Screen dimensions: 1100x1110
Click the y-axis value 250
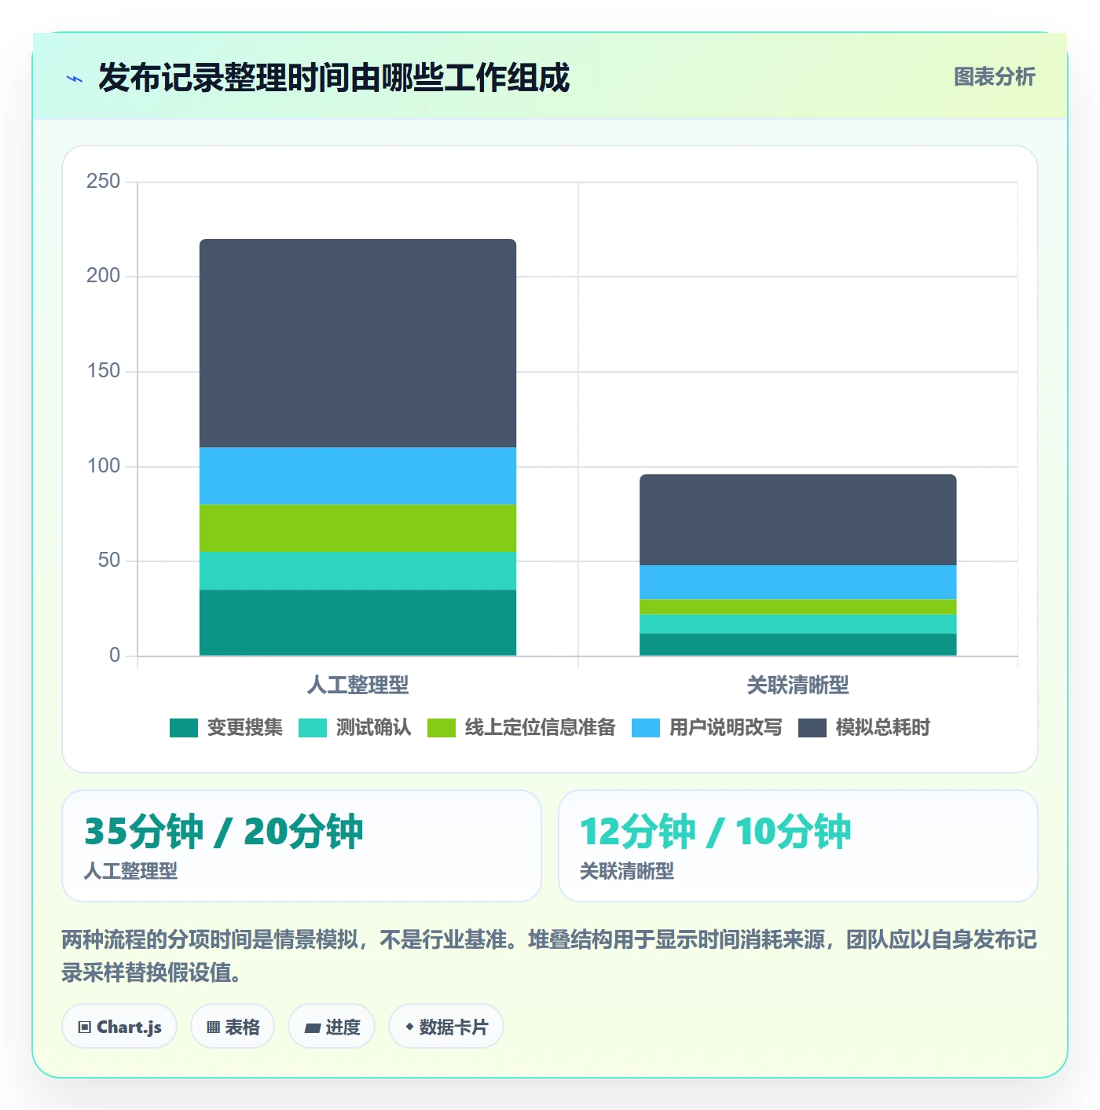104,182
